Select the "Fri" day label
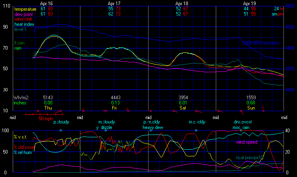Image resolution: width=297 pixels, height=177 pixels. 114,108
